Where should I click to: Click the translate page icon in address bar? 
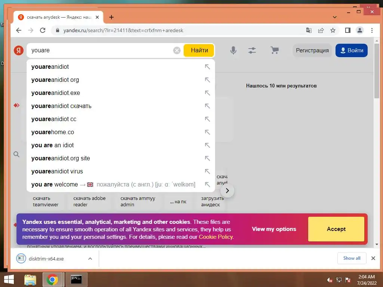click(309, 30)
